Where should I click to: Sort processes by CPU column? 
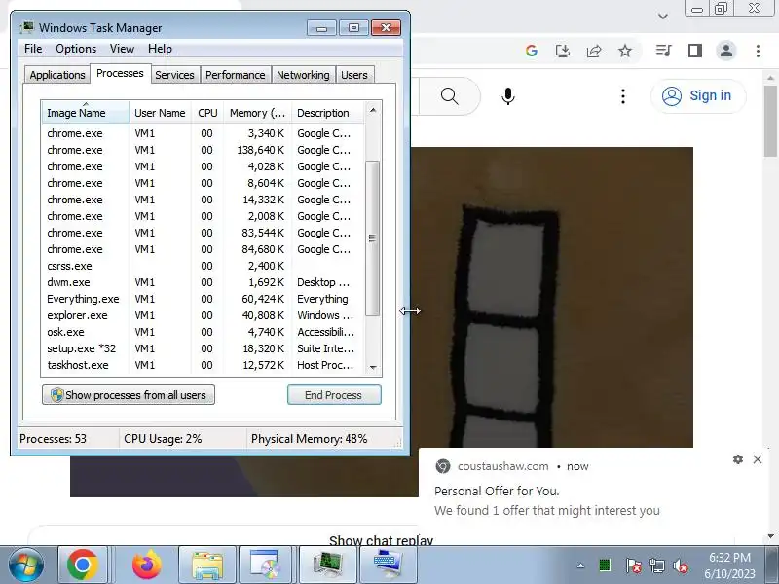(x=207, y=113)
